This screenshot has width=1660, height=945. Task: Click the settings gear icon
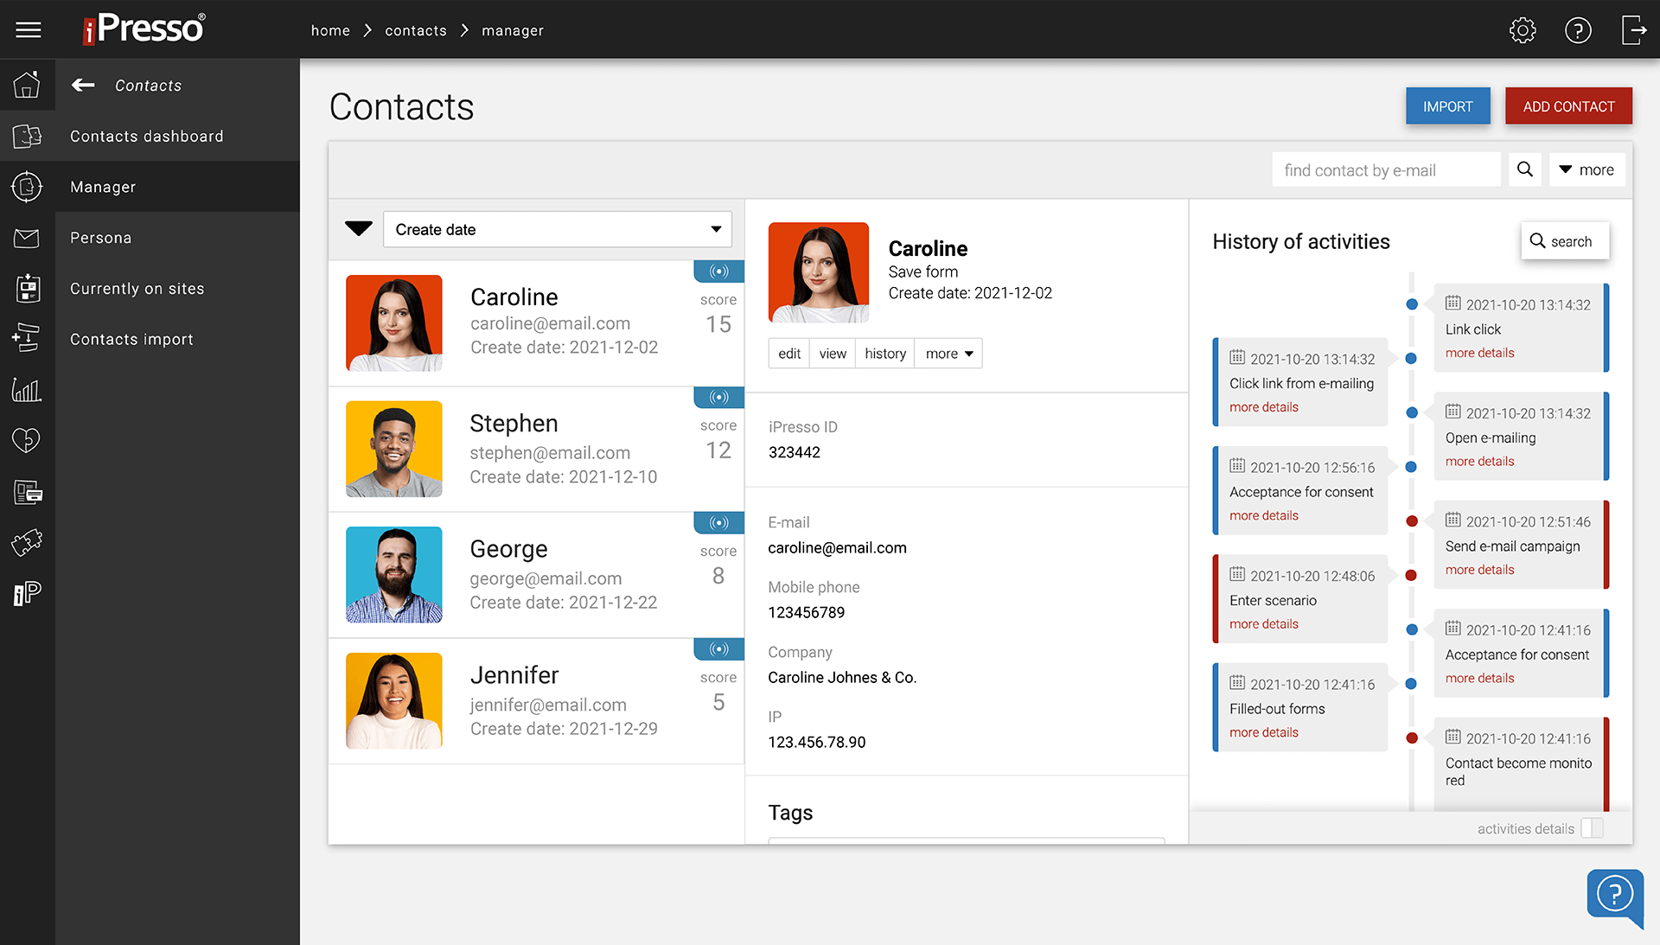pos(1523,30)
